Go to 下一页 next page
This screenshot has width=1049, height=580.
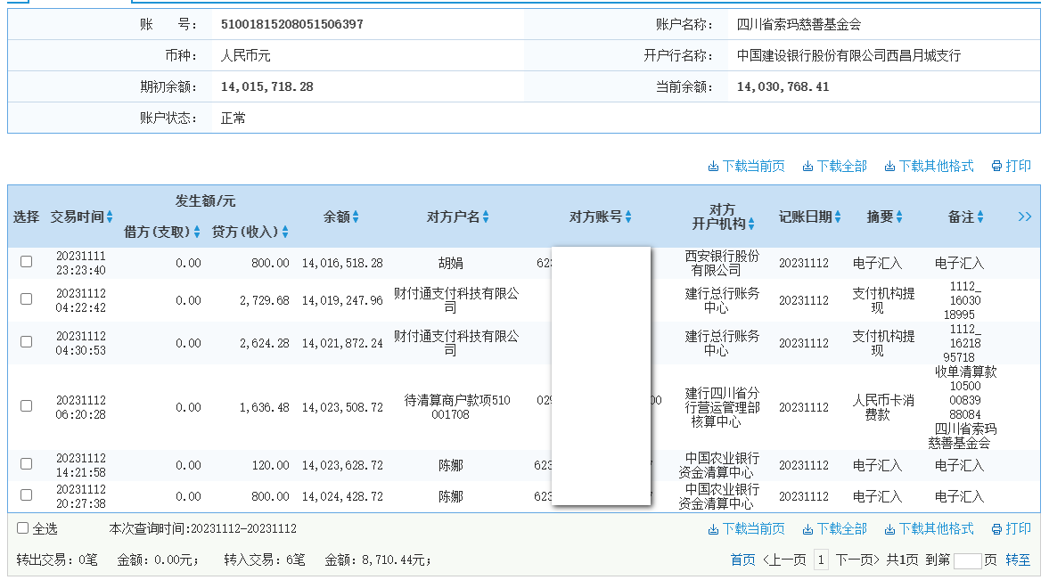[x=857, y=560]
